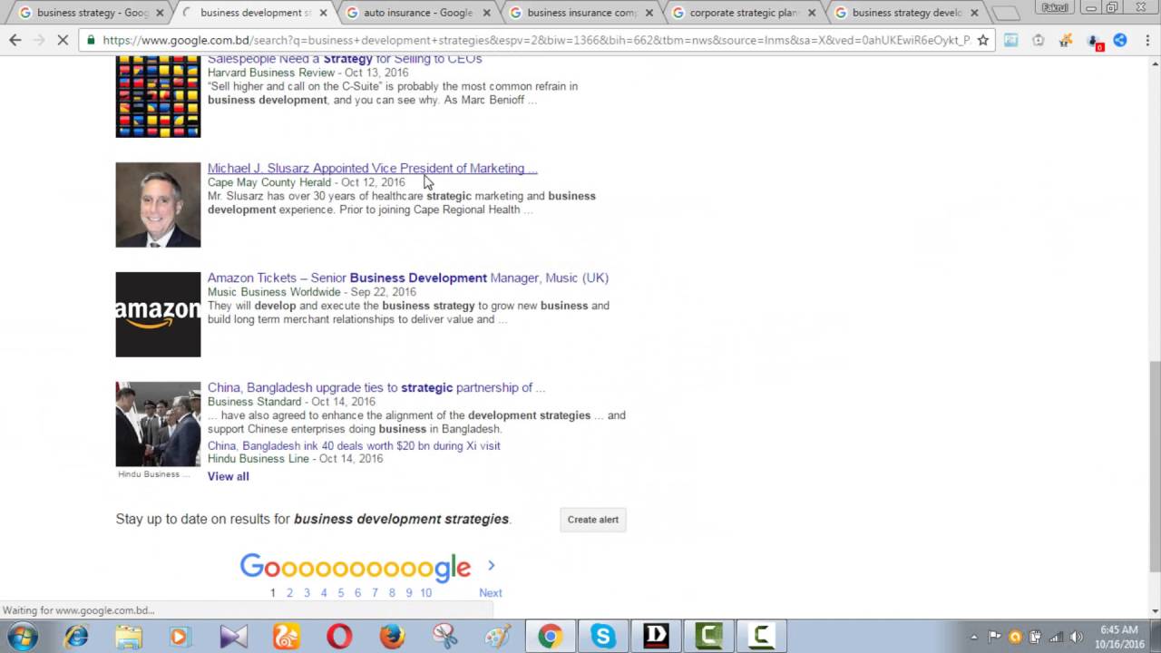The image size is (1161, 653).
Task: Switch to the 'business insurance comp' tab
Action: coord(581,13)
